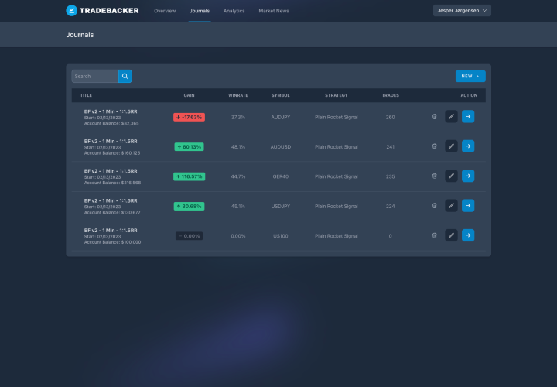Click the search magnifier button

point(125,76)
